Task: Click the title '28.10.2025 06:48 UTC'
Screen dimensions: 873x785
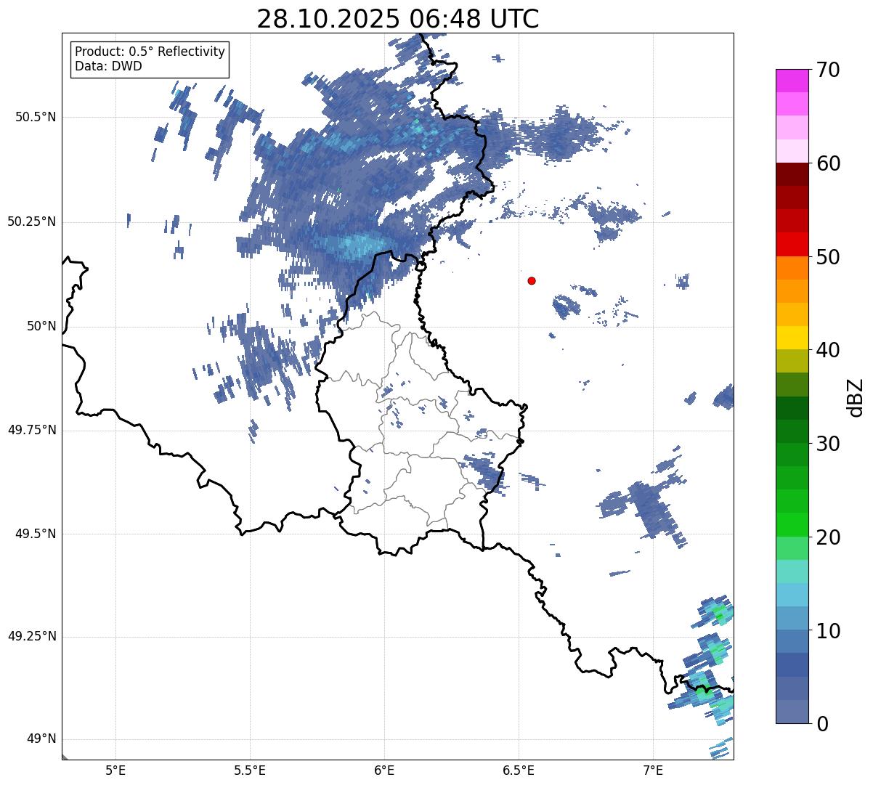Action: [x=398, y=19]
